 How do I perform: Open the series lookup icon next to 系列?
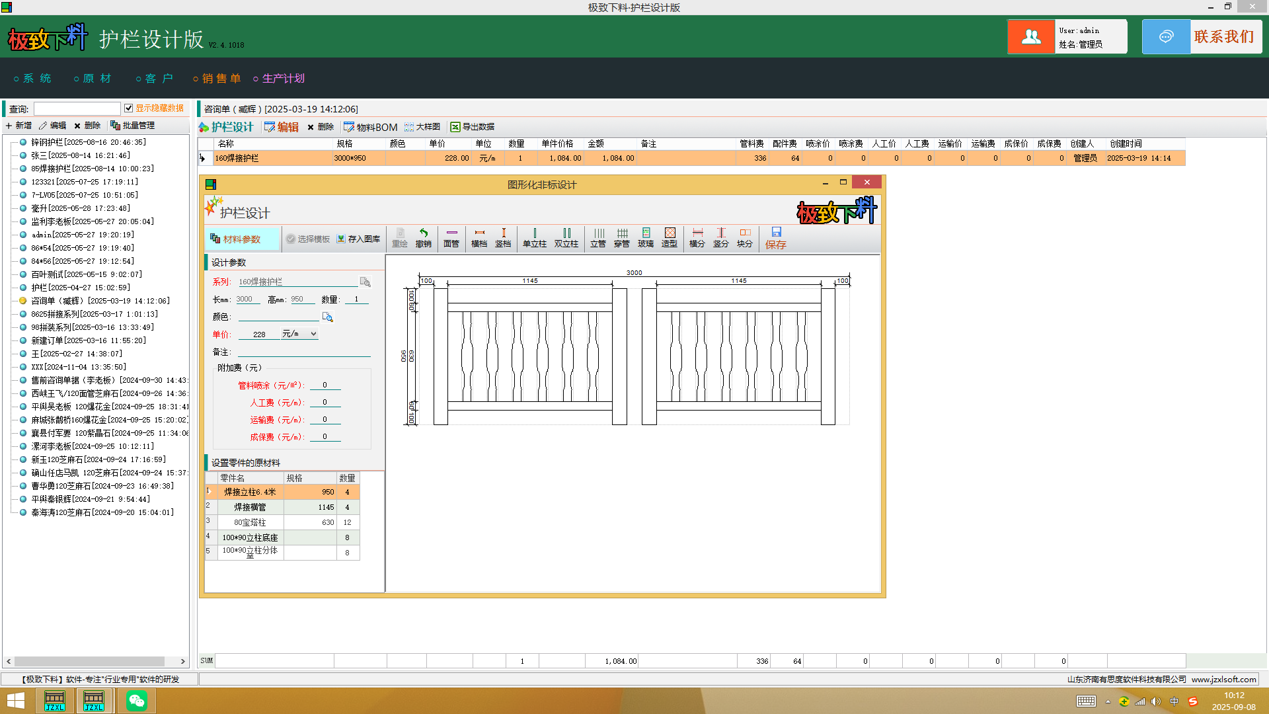coord(365,282)
